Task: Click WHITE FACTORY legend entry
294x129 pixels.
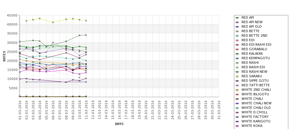Action: pos(255,117)
